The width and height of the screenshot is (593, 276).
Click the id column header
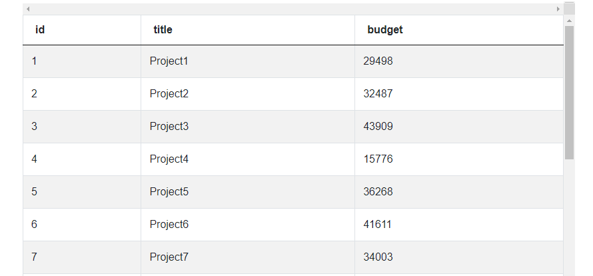click(x=40, y=30)
